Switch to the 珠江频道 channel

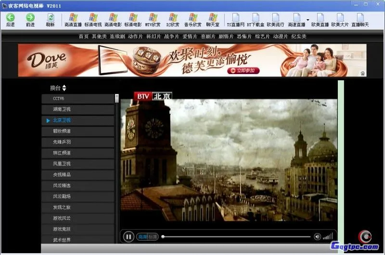tap(78, 153)
